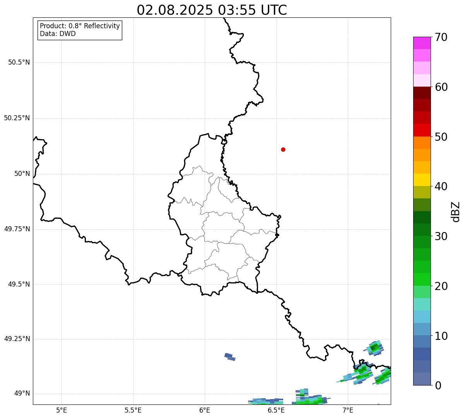Click the red radar site marker dot
The image size is (465, 418).
(283, 149)
